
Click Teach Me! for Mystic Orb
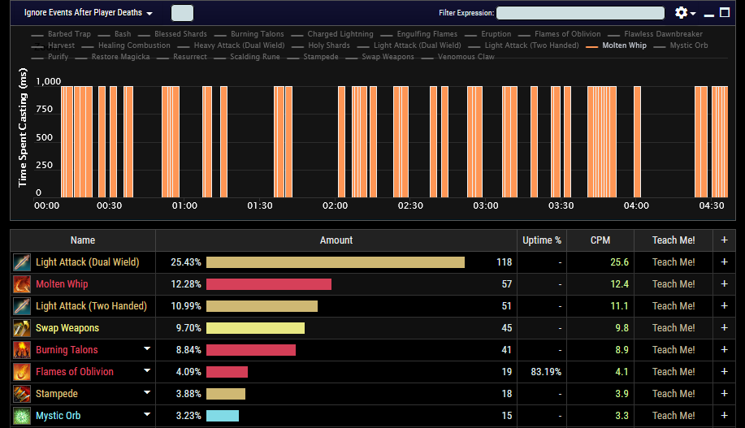pos(674,416)
